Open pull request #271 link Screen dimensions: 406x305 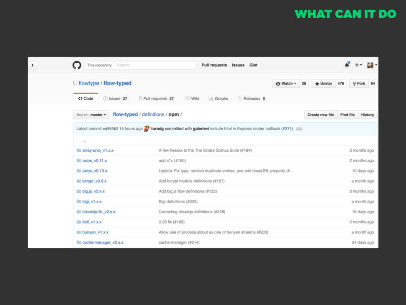287,129
